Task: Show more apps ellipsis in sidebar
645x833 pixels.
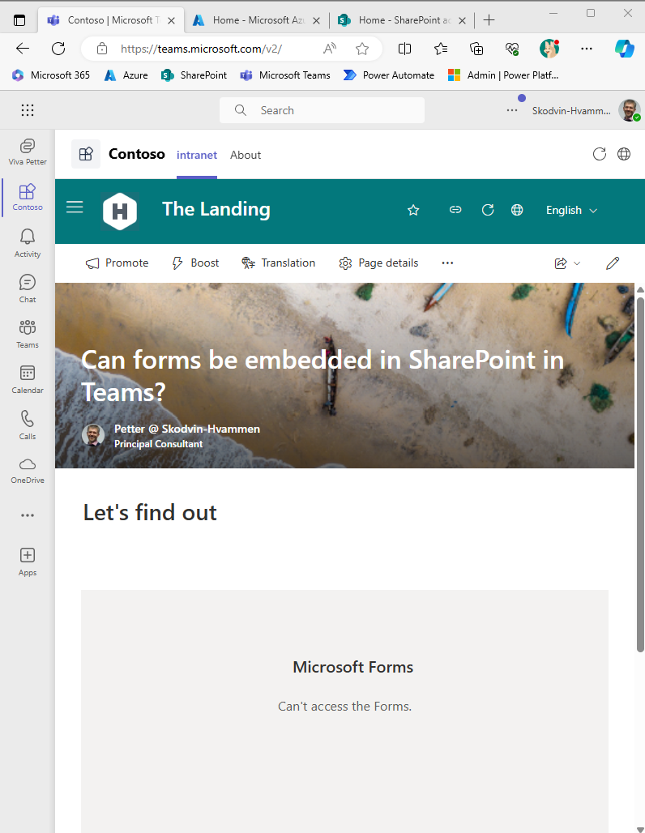Action: pos(28,515)
